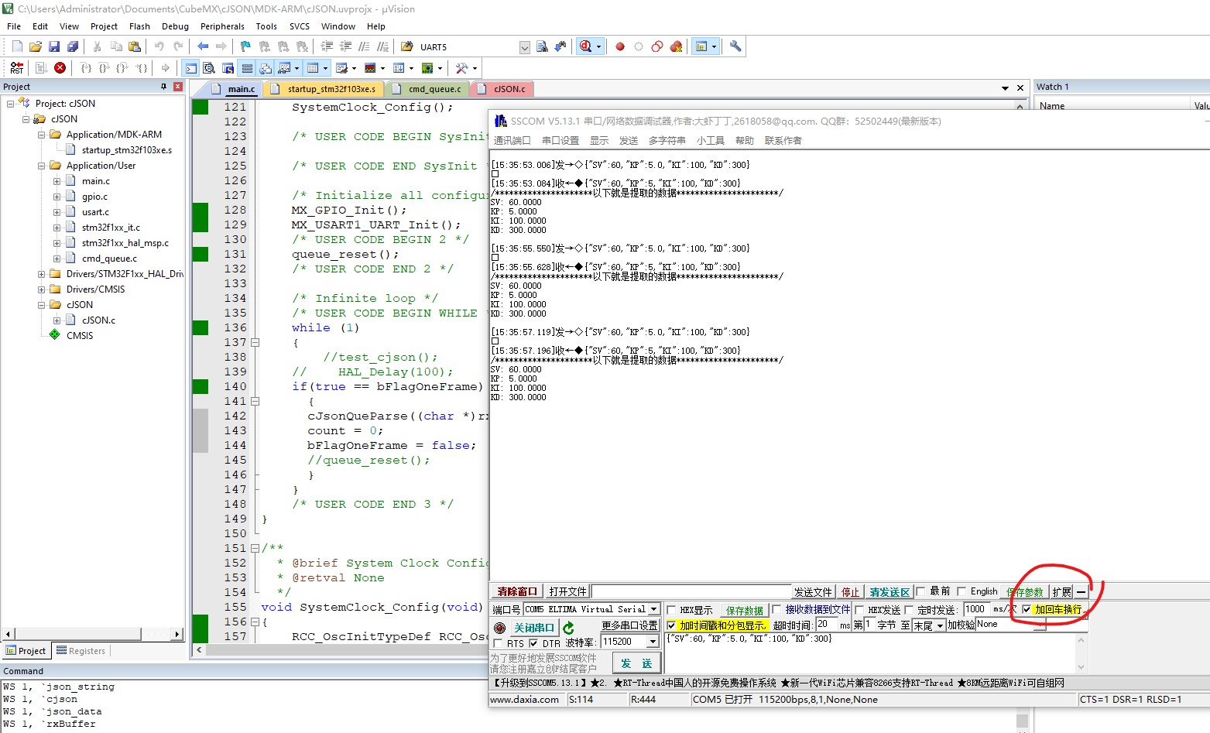This screenshot has width=1210, height=733.
Task: Click the green refresh icon in SSCOM
Action: pyautogui.click(x=569, y=628)
